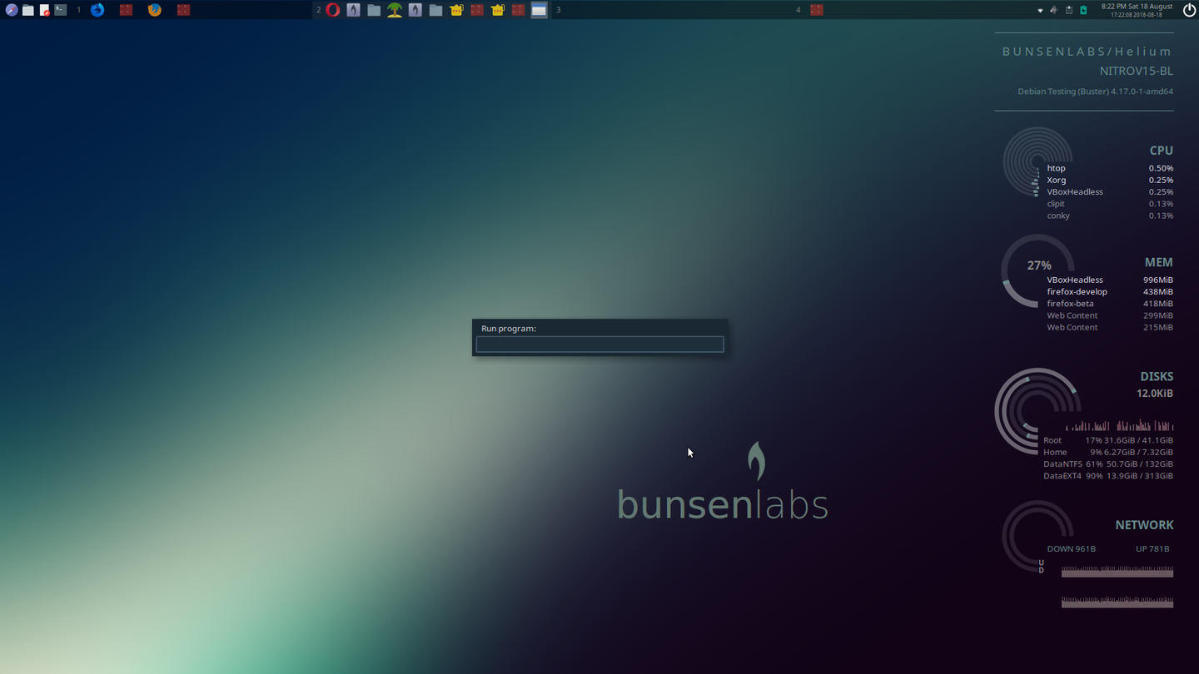The image size is (1199, 674).
Task: Open the power exit button
Action: click(x=1189, y=10)
